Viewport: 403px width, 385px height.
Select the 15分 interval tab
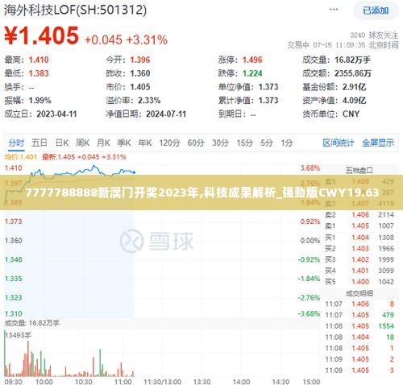pyautogui.click(x=245, y=143)
